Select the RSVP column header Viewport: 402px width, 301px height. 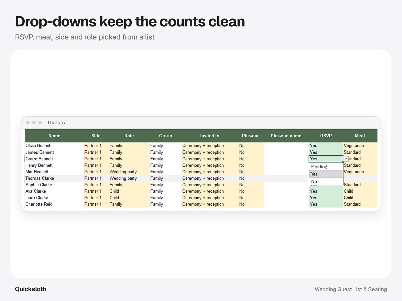click(x=326, y=136)
